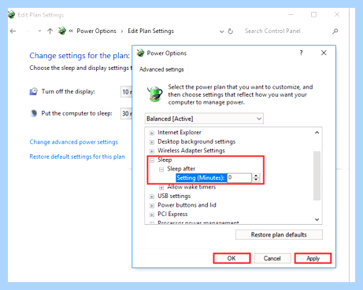
Task: Click the Back arrow in Edit Plan Settings
Action: point(13,31)
